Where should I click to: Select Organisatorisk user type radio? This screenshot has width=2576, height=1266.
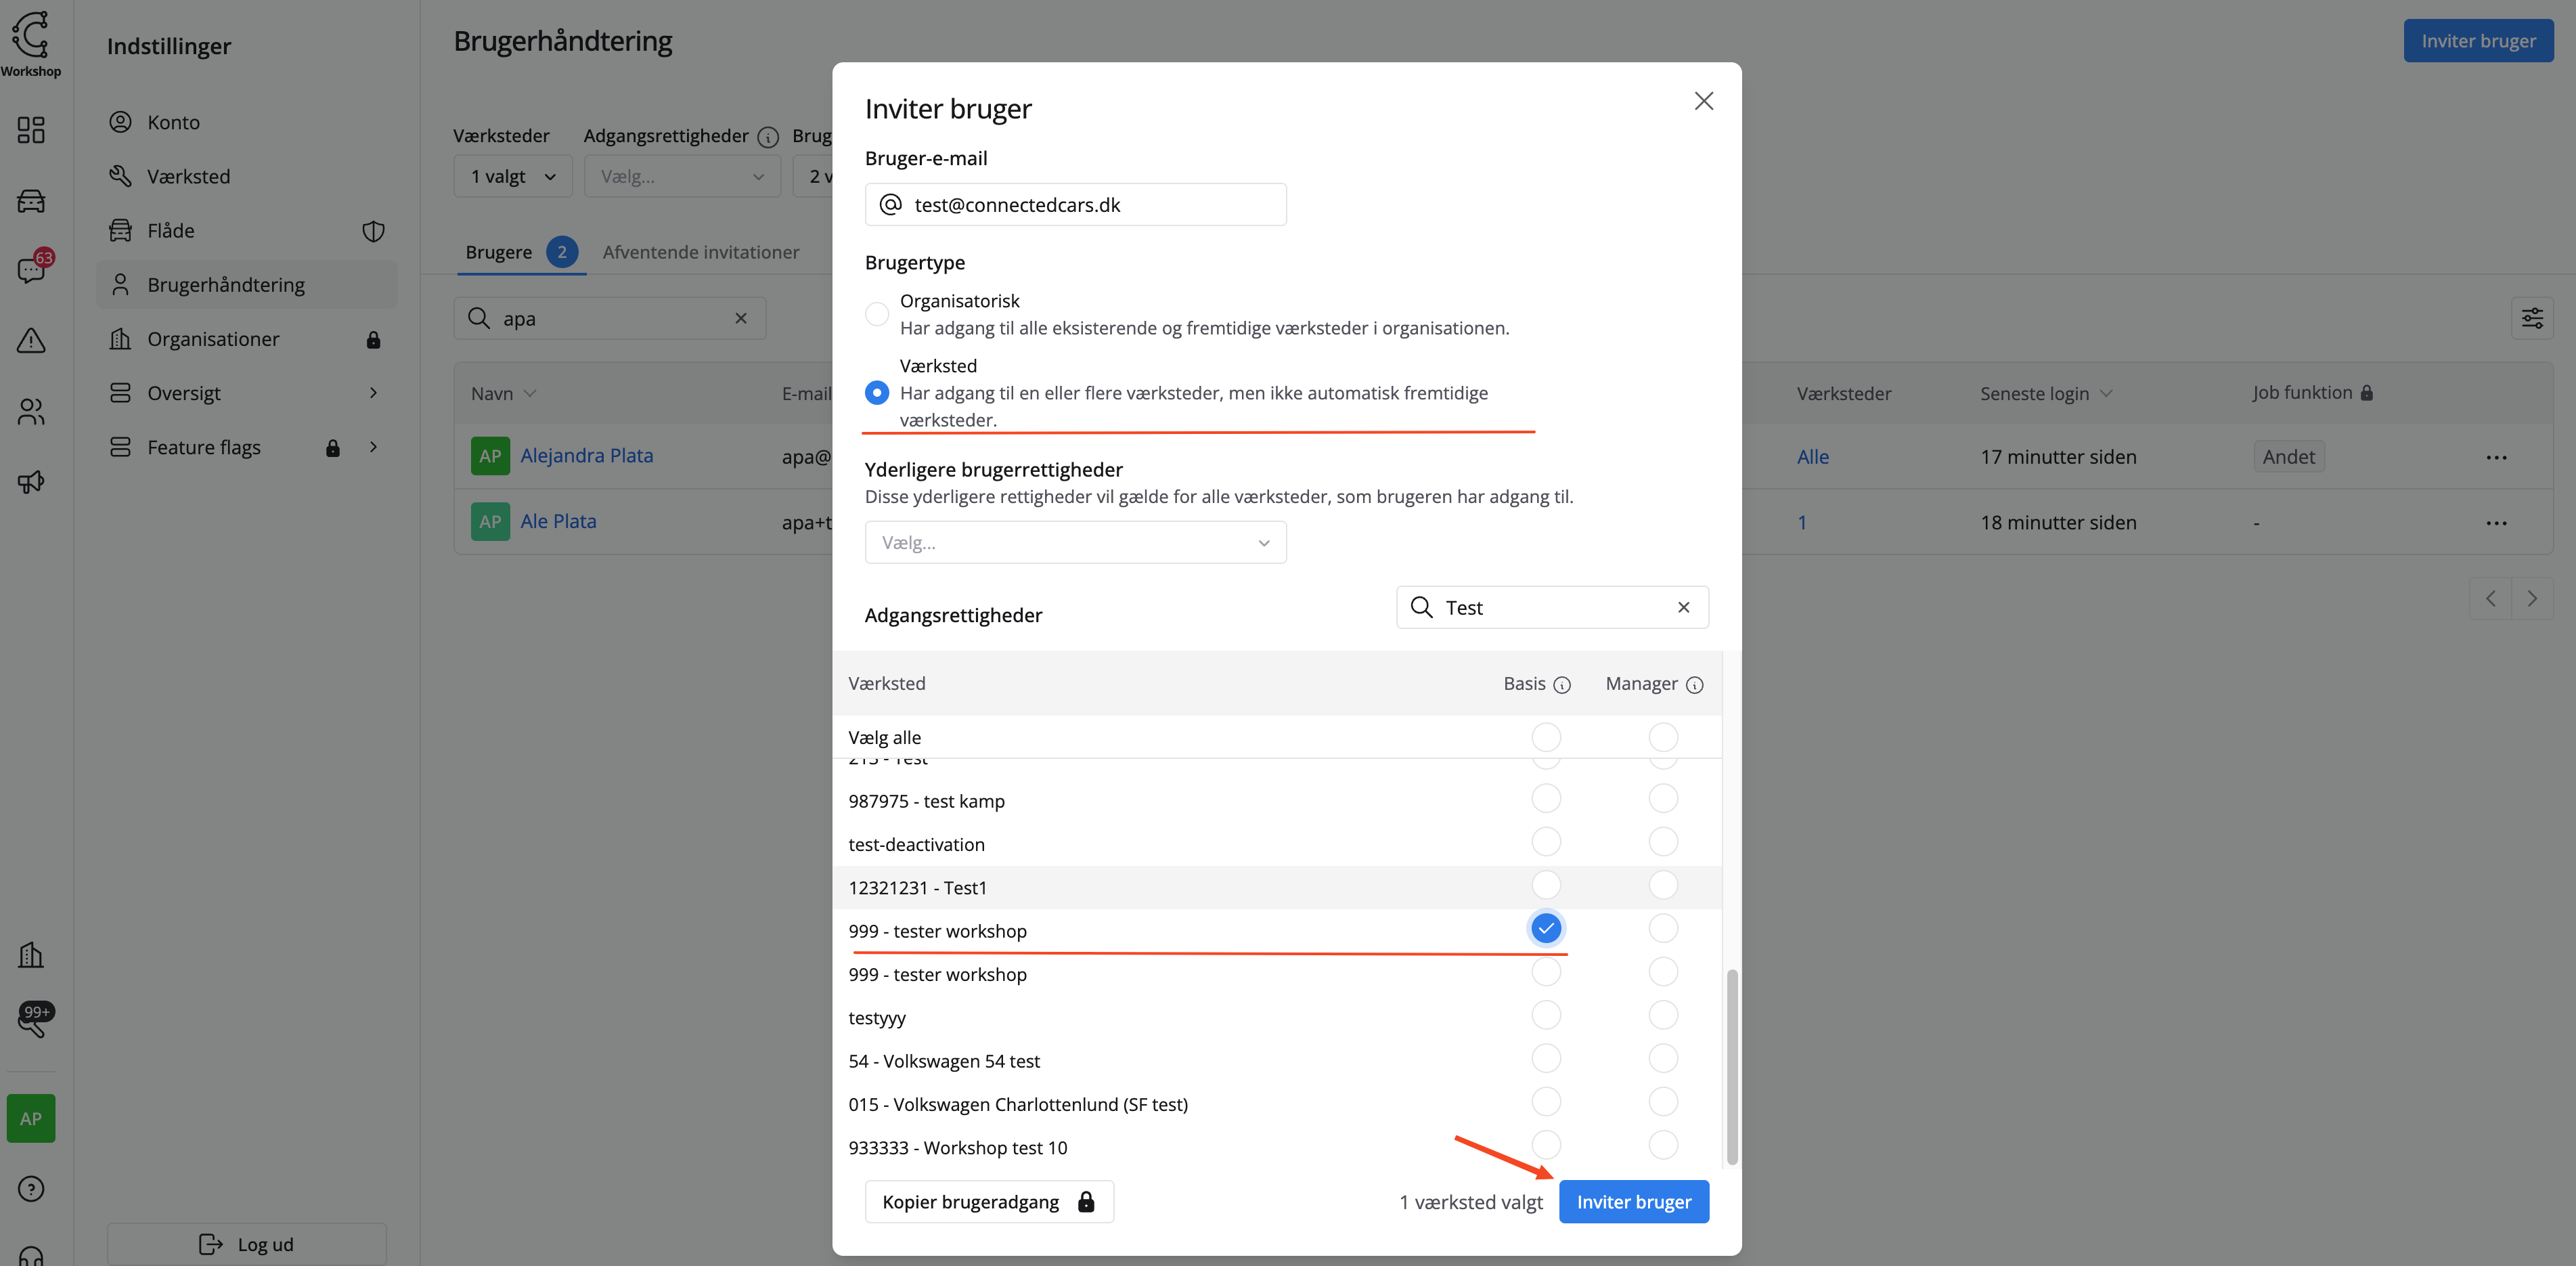tap(876, 314)
